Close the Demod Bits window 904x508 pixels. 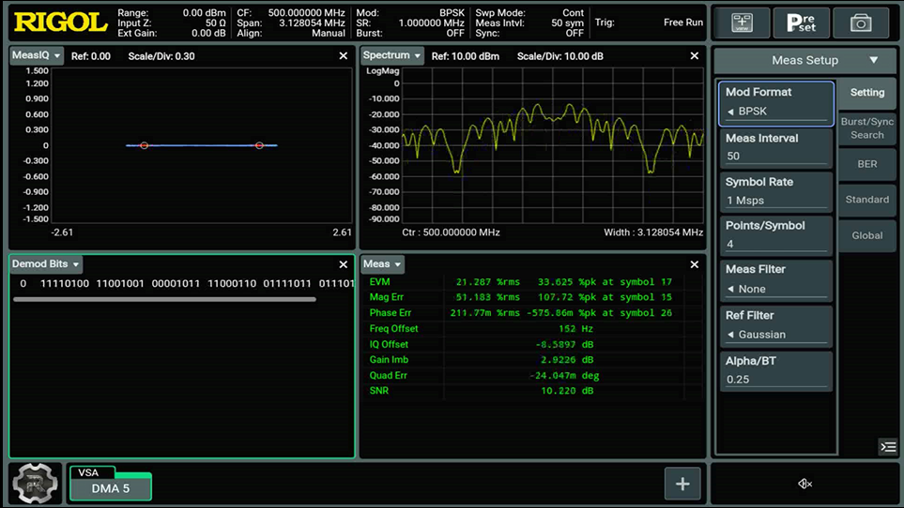pyautogui.click(x=343, y=264)
